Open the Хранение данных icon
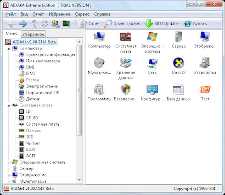 125,69
